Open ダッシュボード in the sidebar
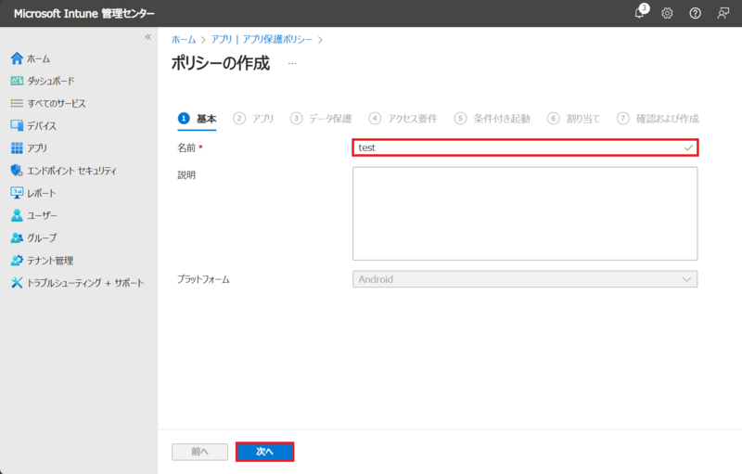The height and width of the screenshot is (474, 742). pos(51,81)
